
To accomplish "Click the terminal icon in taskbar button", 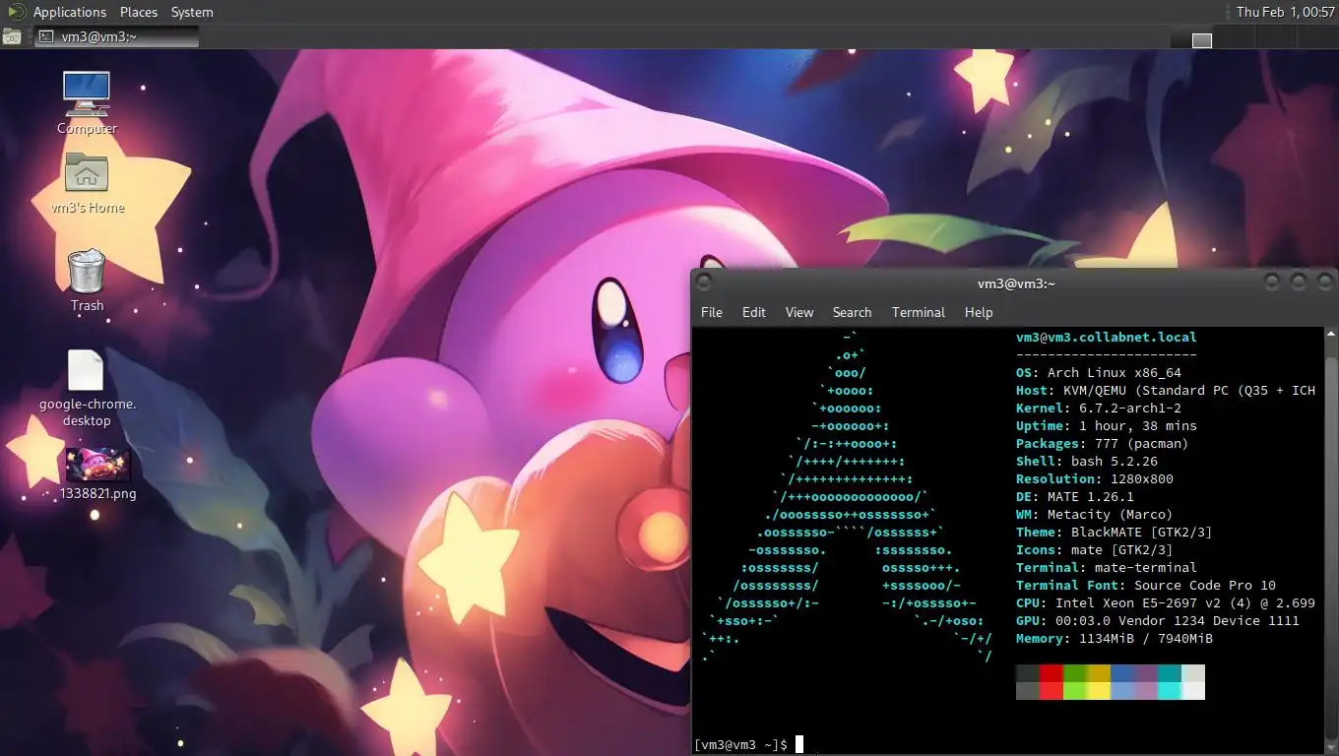I will [45, 36].
